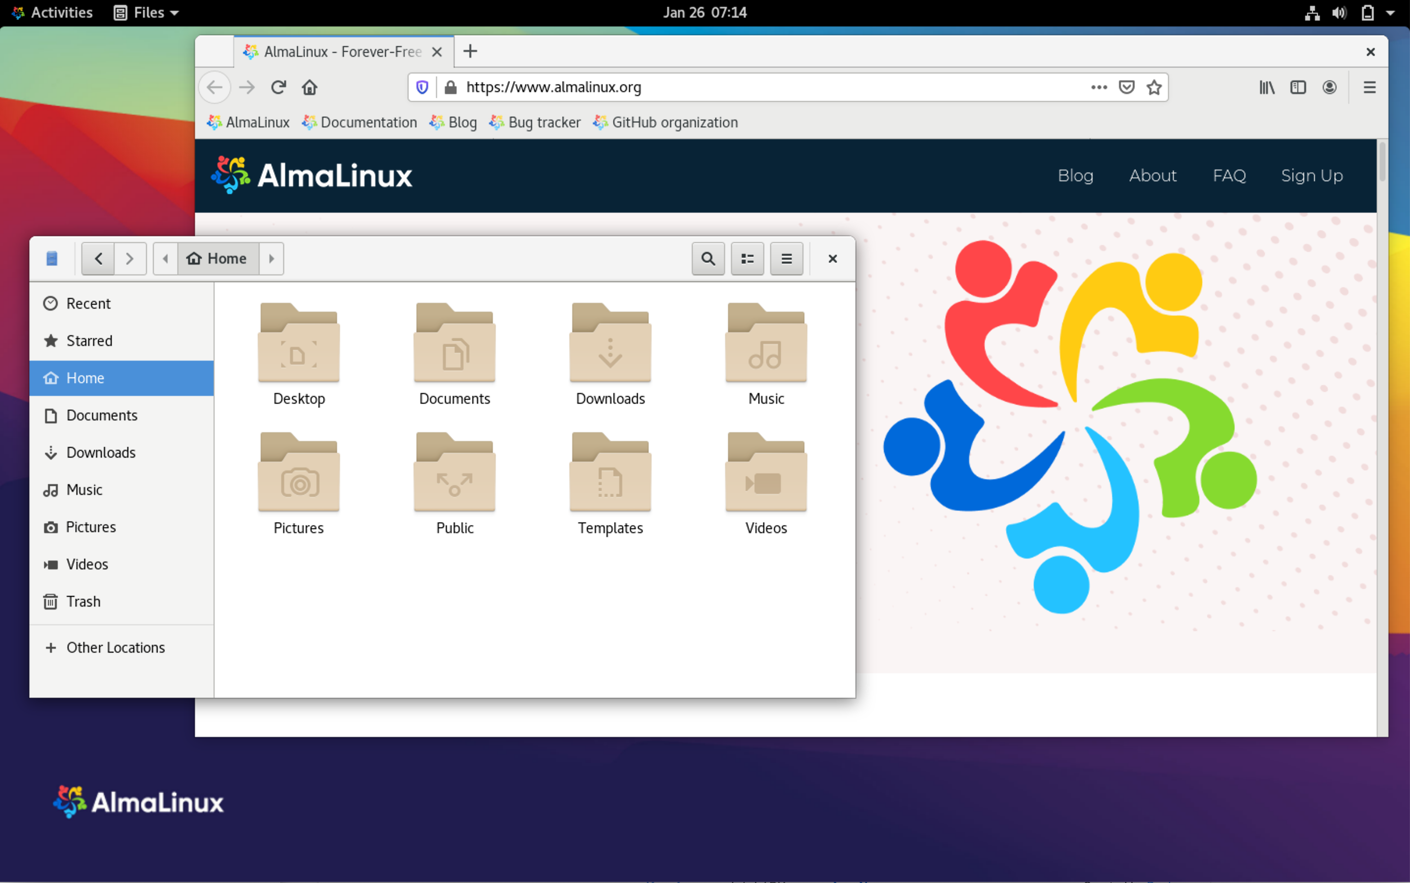This screenshot has width=1410, height=883.
Task: Open the Bug tracker bookmark
Action: point(535,123)
